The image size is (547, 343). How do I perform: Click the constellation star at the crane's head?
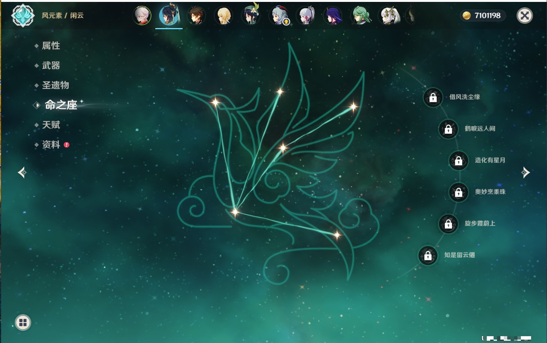pos(215,102)
